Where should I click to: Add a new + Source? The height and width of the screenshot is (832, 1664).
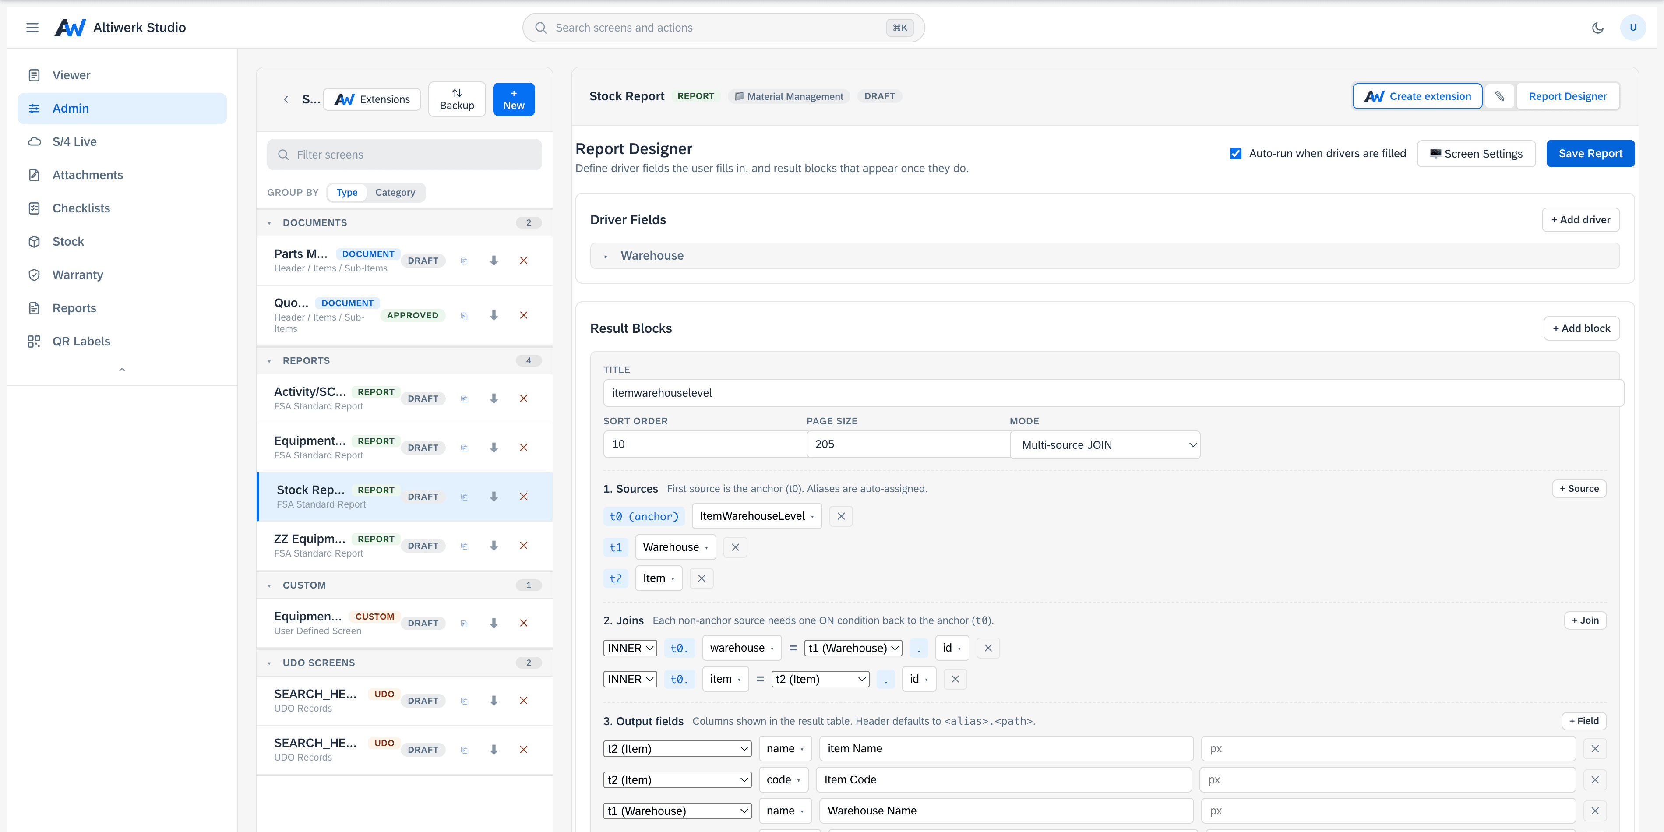click(x=1579, y=489)
